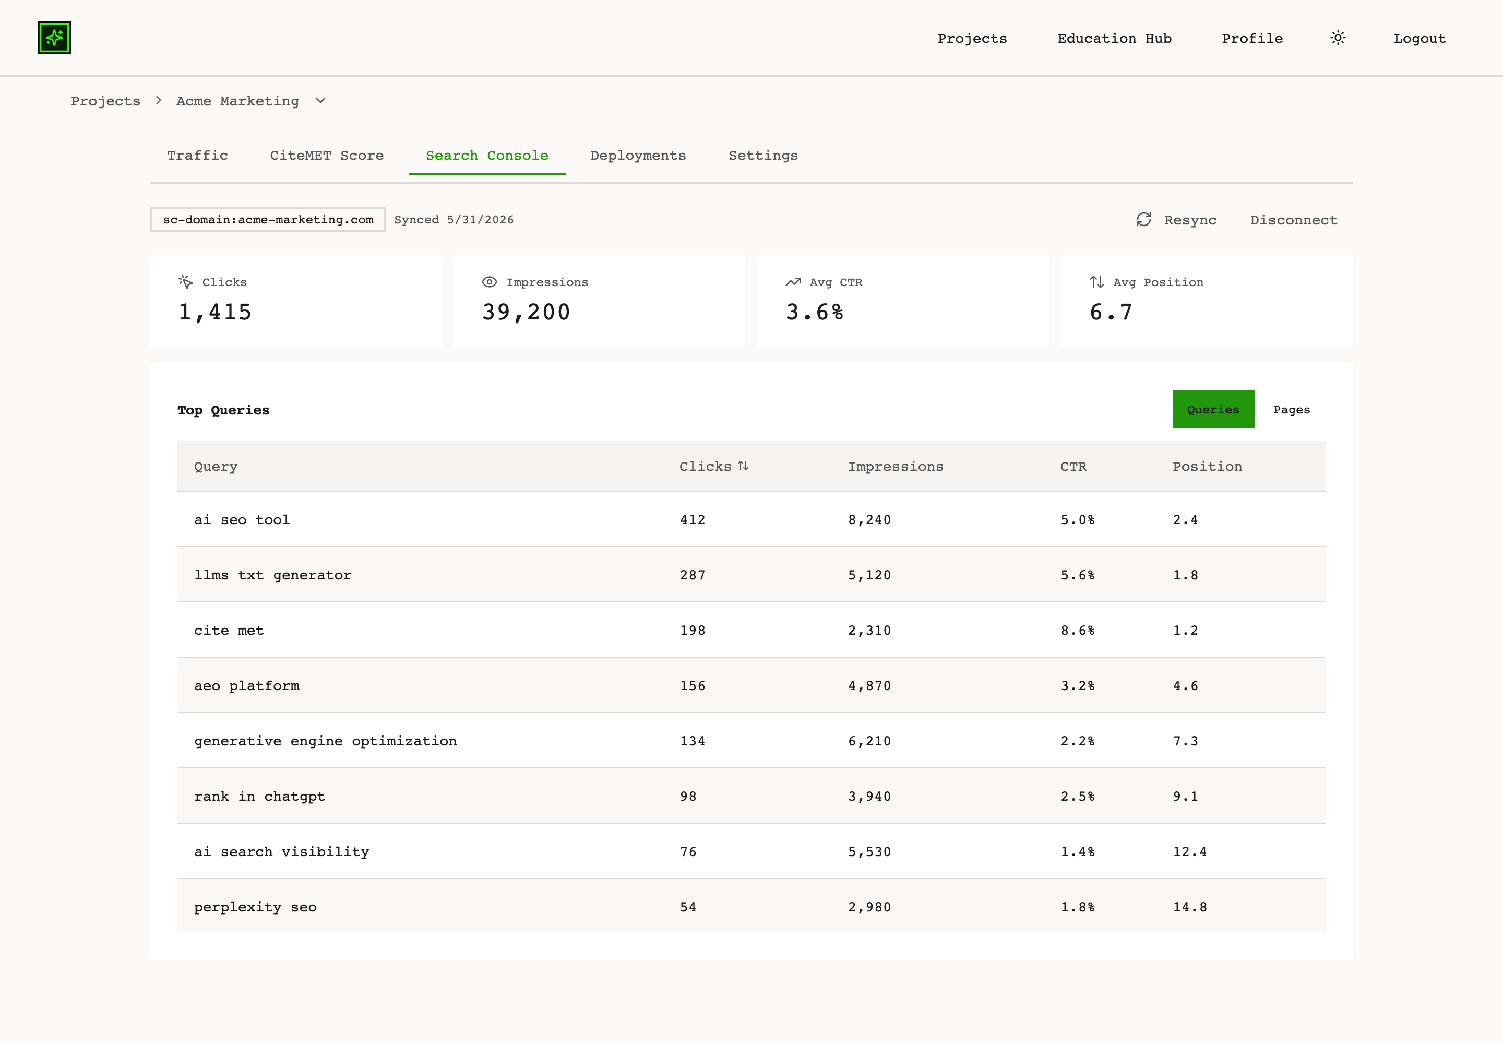Open the Profile page
The width and height of the screenshot is (1503, 1044).
1252,39
